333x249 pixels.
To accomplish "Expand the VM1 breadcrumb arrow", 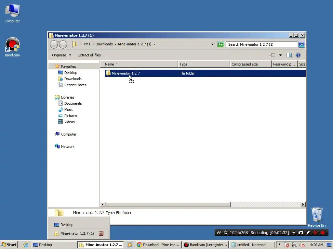I will point(93,44).
